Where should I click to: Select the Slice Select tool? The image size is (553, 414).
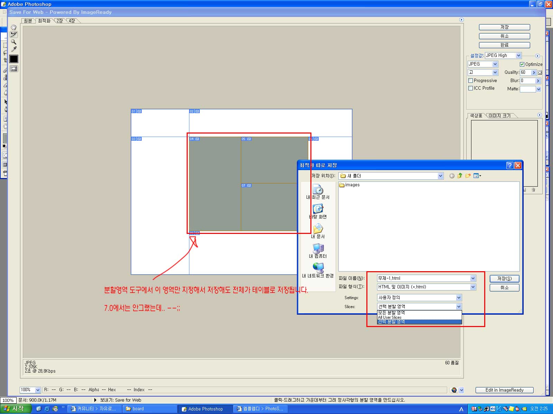click(x=14, y=34)
